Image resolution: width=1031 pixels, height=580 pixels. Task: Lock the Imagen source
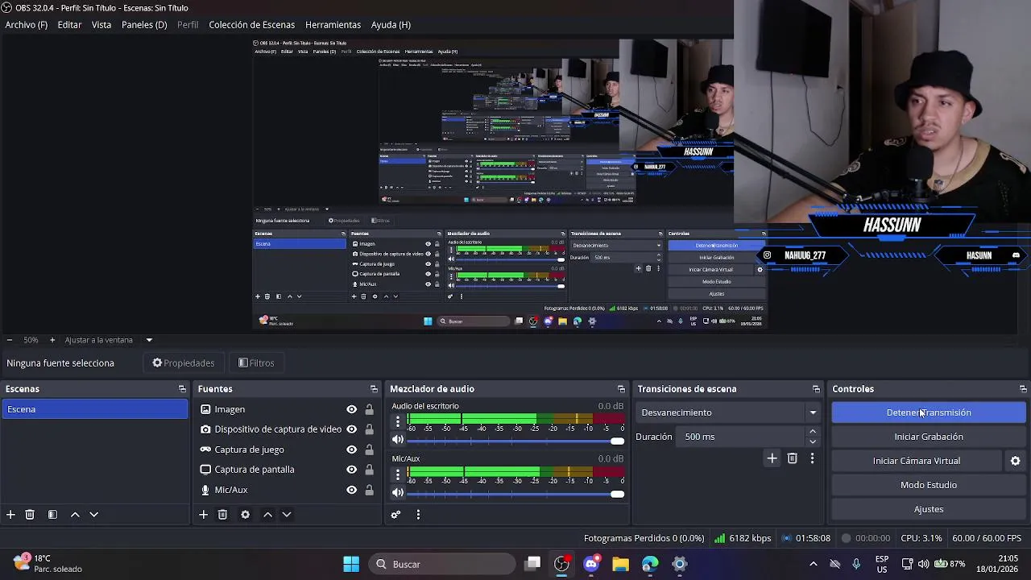369,409
